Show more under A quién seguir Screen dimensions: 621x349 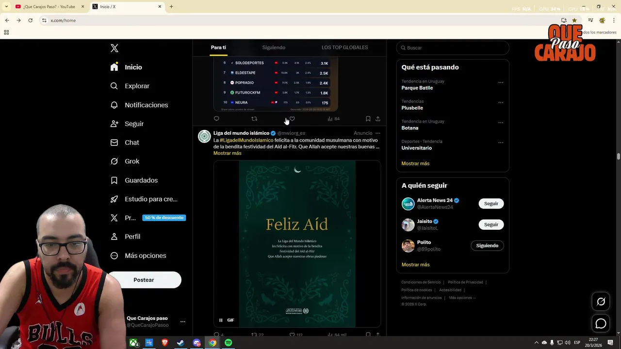coord(415,265)
